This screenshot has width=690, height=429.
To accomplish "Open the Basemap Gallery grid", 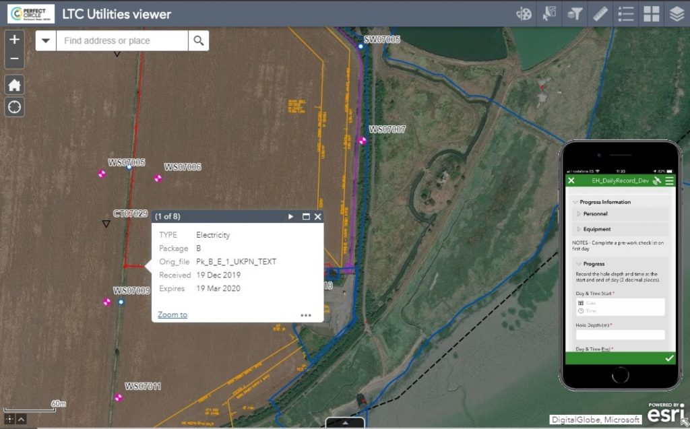I will [651, 13].
